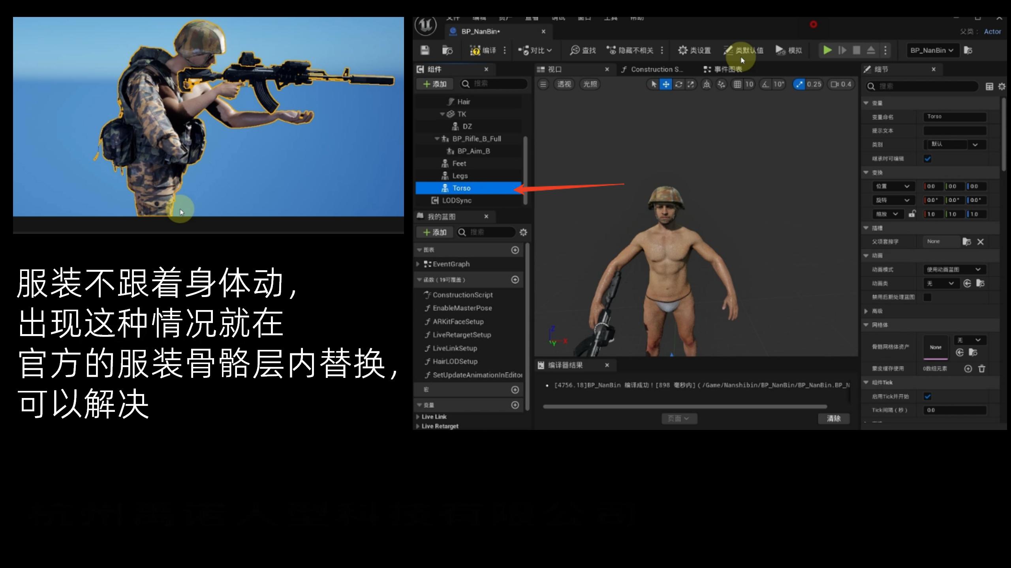Open 骨骼网格体资产 mesh asset dropdown
This screenshot has height=568, width=1011.
click(x=970, y=340)
